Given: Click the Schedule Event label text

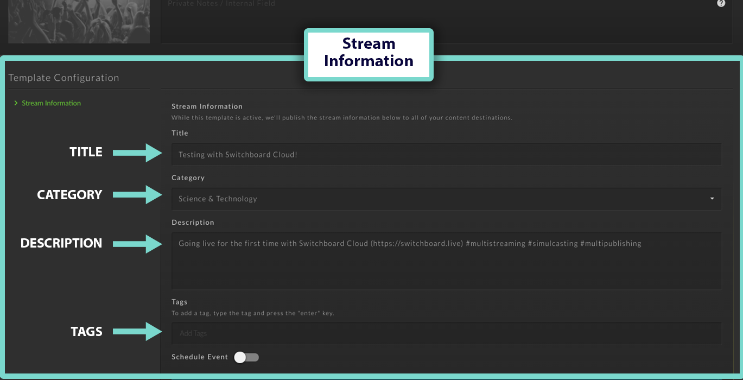Looking at the screenshot, I should [x=200, y=357].
